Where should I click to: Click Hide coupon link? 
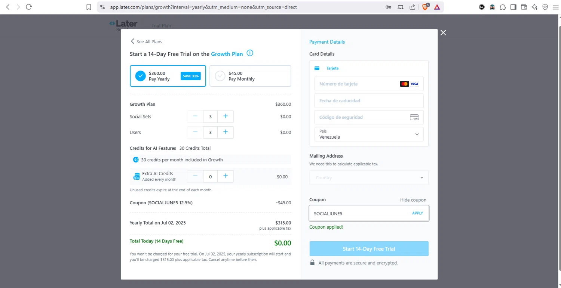(413, 200)
